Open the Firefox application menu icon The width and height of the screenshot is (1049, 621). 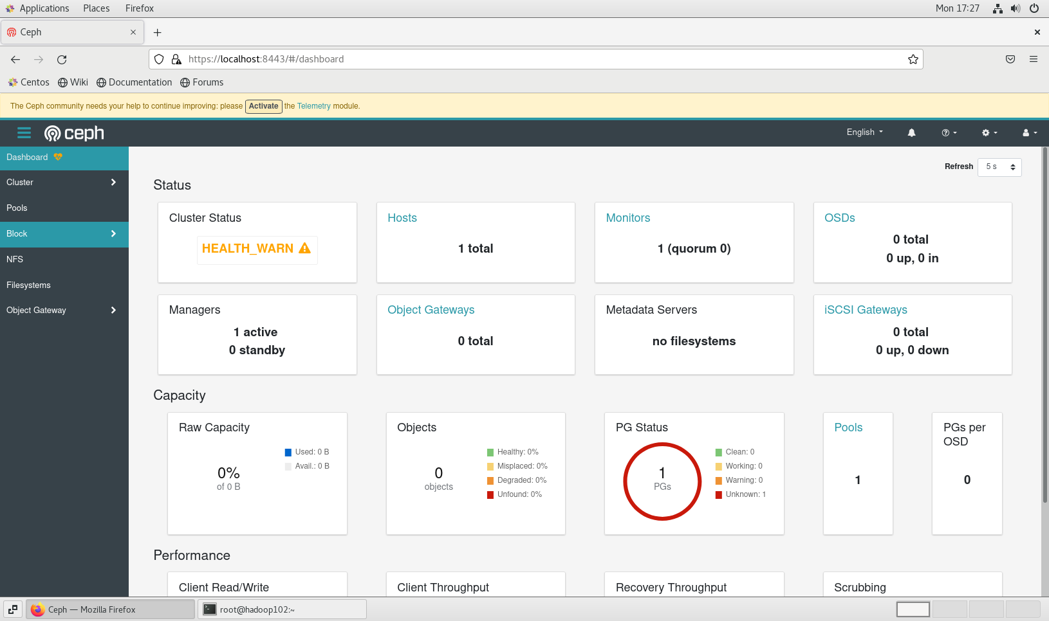click(x=1033, y=59)
